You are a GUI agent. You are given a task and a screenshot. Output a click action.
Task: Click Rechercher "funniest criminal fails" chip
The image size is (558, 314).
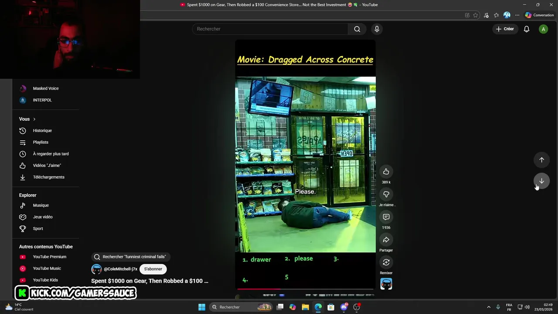pos(130,257)
